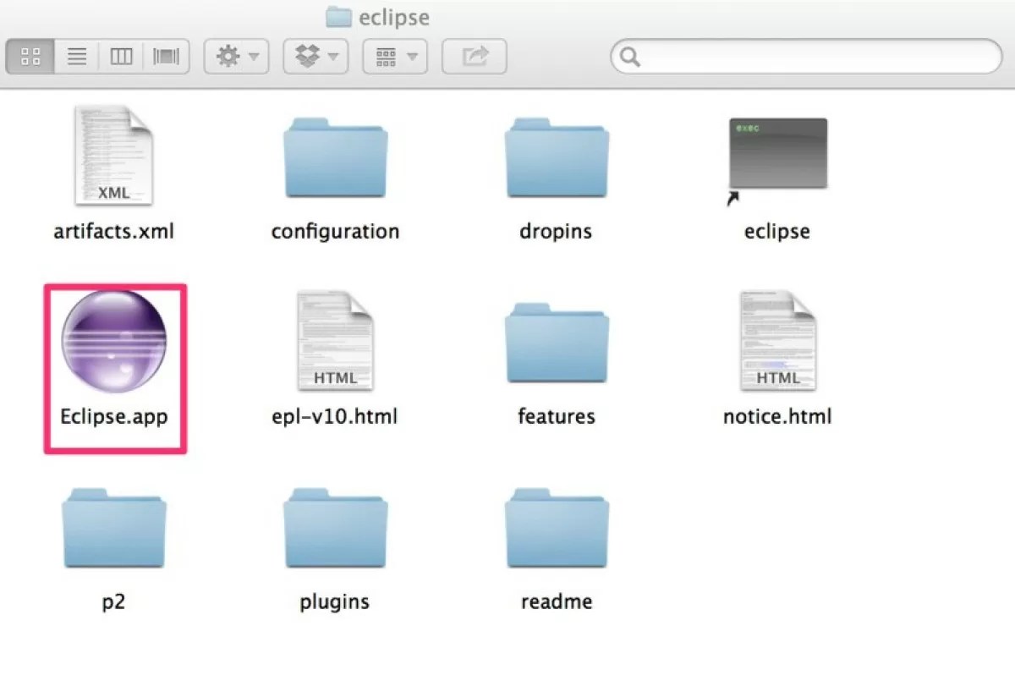Click the "dropins" folder name
Screen dimensions: 1015x675
coord(556,232)
